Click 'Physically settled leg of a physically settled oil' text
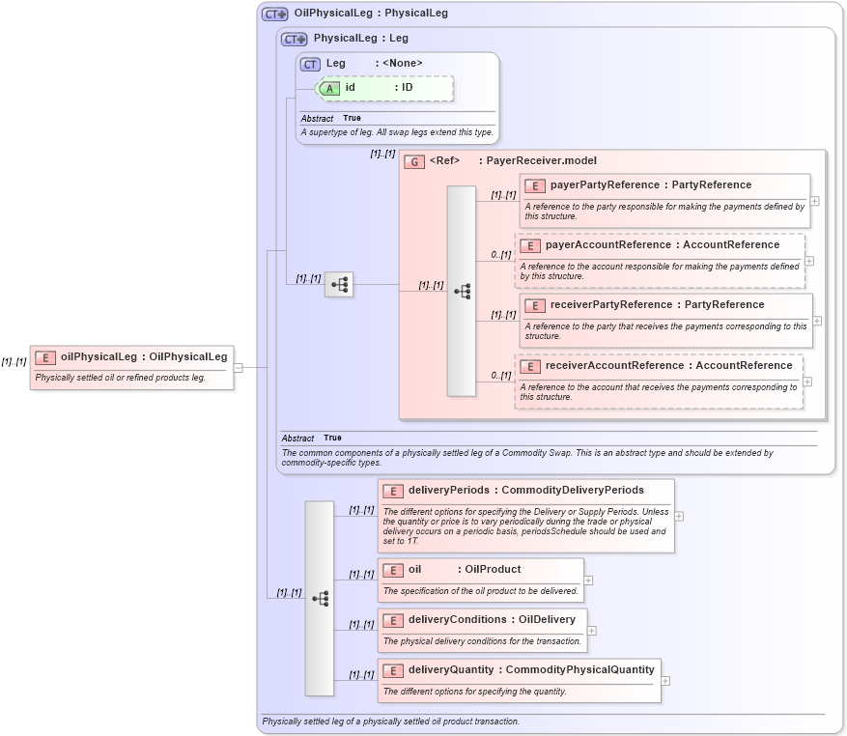 (x=390, y=722)
